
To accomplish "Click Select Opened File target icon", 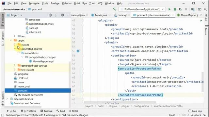I will [x=50, y=15].
